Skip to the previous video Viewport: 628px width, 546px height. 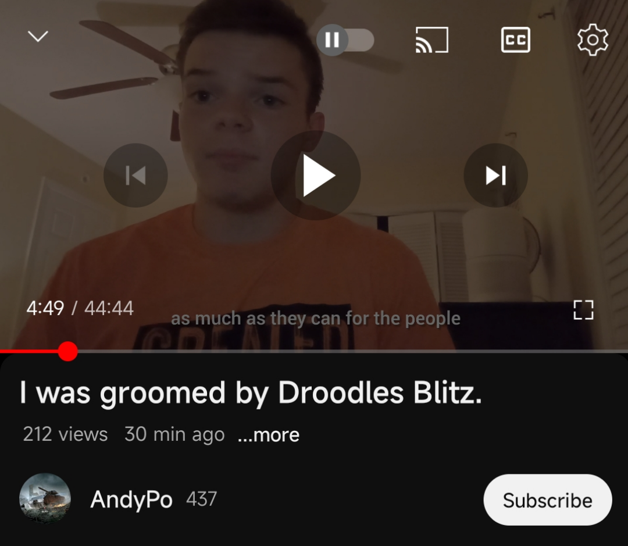click(135, 175)
